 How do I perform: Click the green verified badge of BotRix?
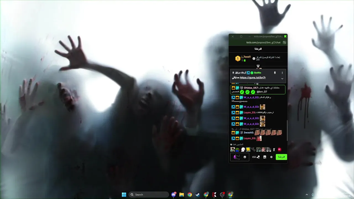252,73
